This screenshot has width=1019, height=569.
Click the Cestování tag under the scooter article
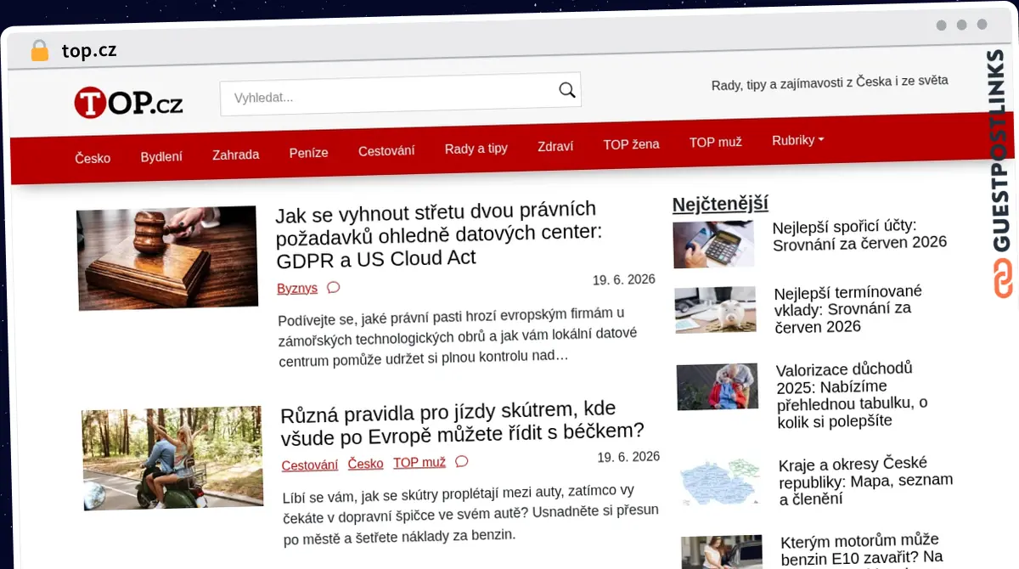pyautogui.click(x=310, y=465)
